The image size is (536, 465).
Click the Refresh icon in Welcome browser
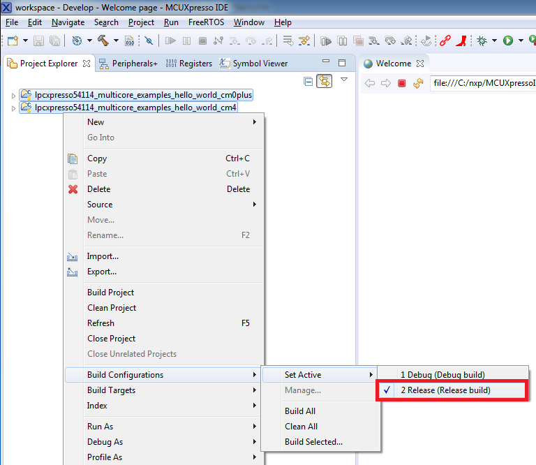coord(418,83)
